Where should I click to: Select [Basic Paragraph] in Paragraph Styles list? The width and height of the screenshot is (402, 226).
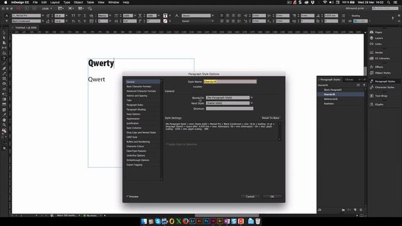click(332, 90)
